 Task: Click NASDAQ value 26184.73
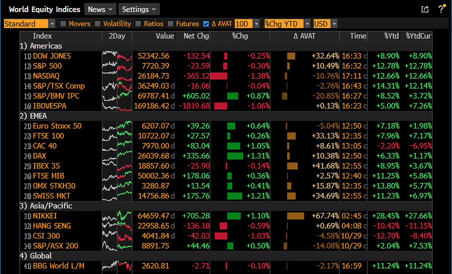pos(153,76)
